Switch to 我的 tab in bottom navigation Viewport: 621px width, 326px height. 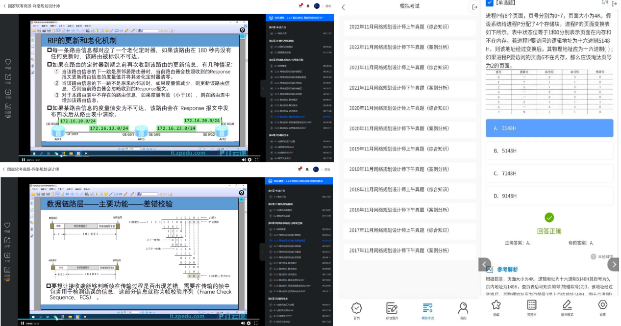[x=463, y=311]
